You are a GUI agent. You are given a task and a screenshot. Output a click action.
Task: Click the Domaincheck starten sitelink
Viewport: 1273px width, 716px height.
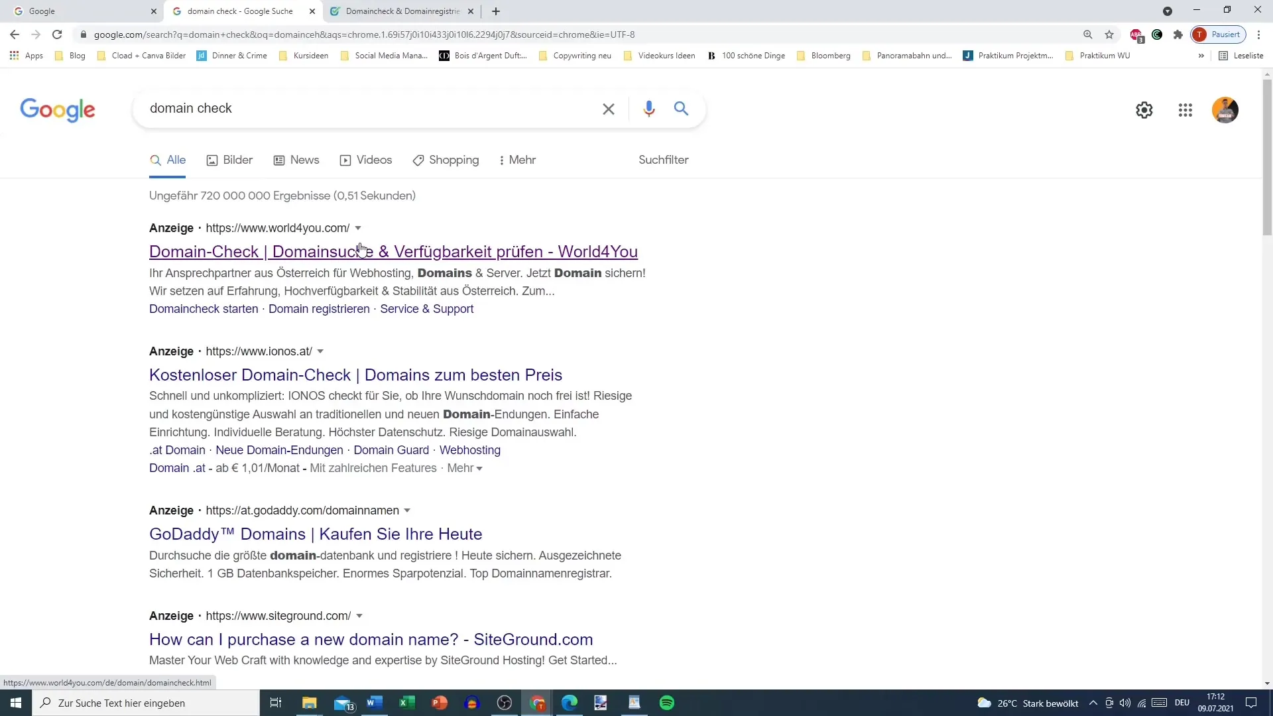coord(204,309)
